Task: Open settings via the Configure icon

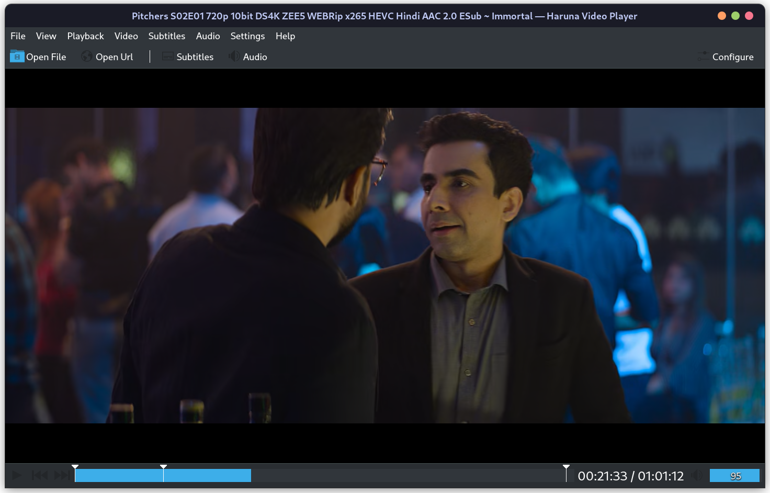Action: [x=703, y=57]
